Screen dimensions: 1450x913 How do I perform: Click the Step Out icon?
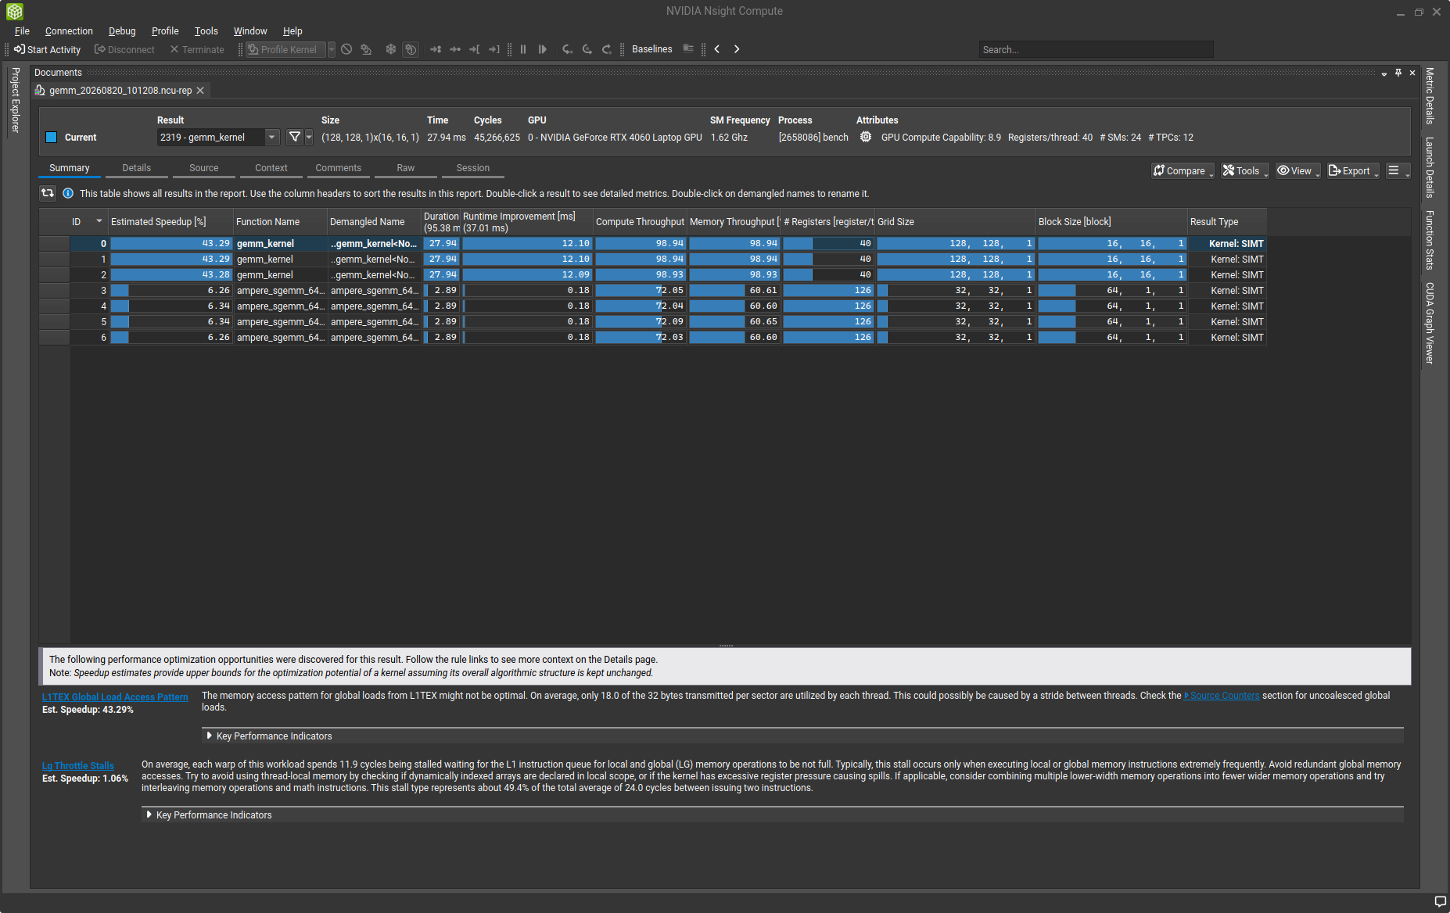tap(607, 49)
